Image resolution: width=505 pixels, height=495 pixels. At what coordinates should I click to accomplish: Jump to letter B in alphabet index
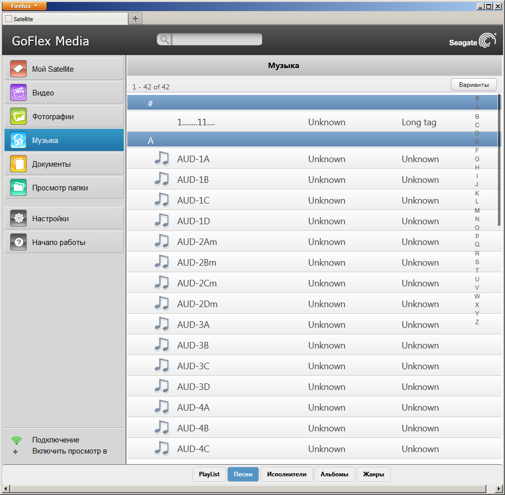pyautogui.click(x=477, y=116)
